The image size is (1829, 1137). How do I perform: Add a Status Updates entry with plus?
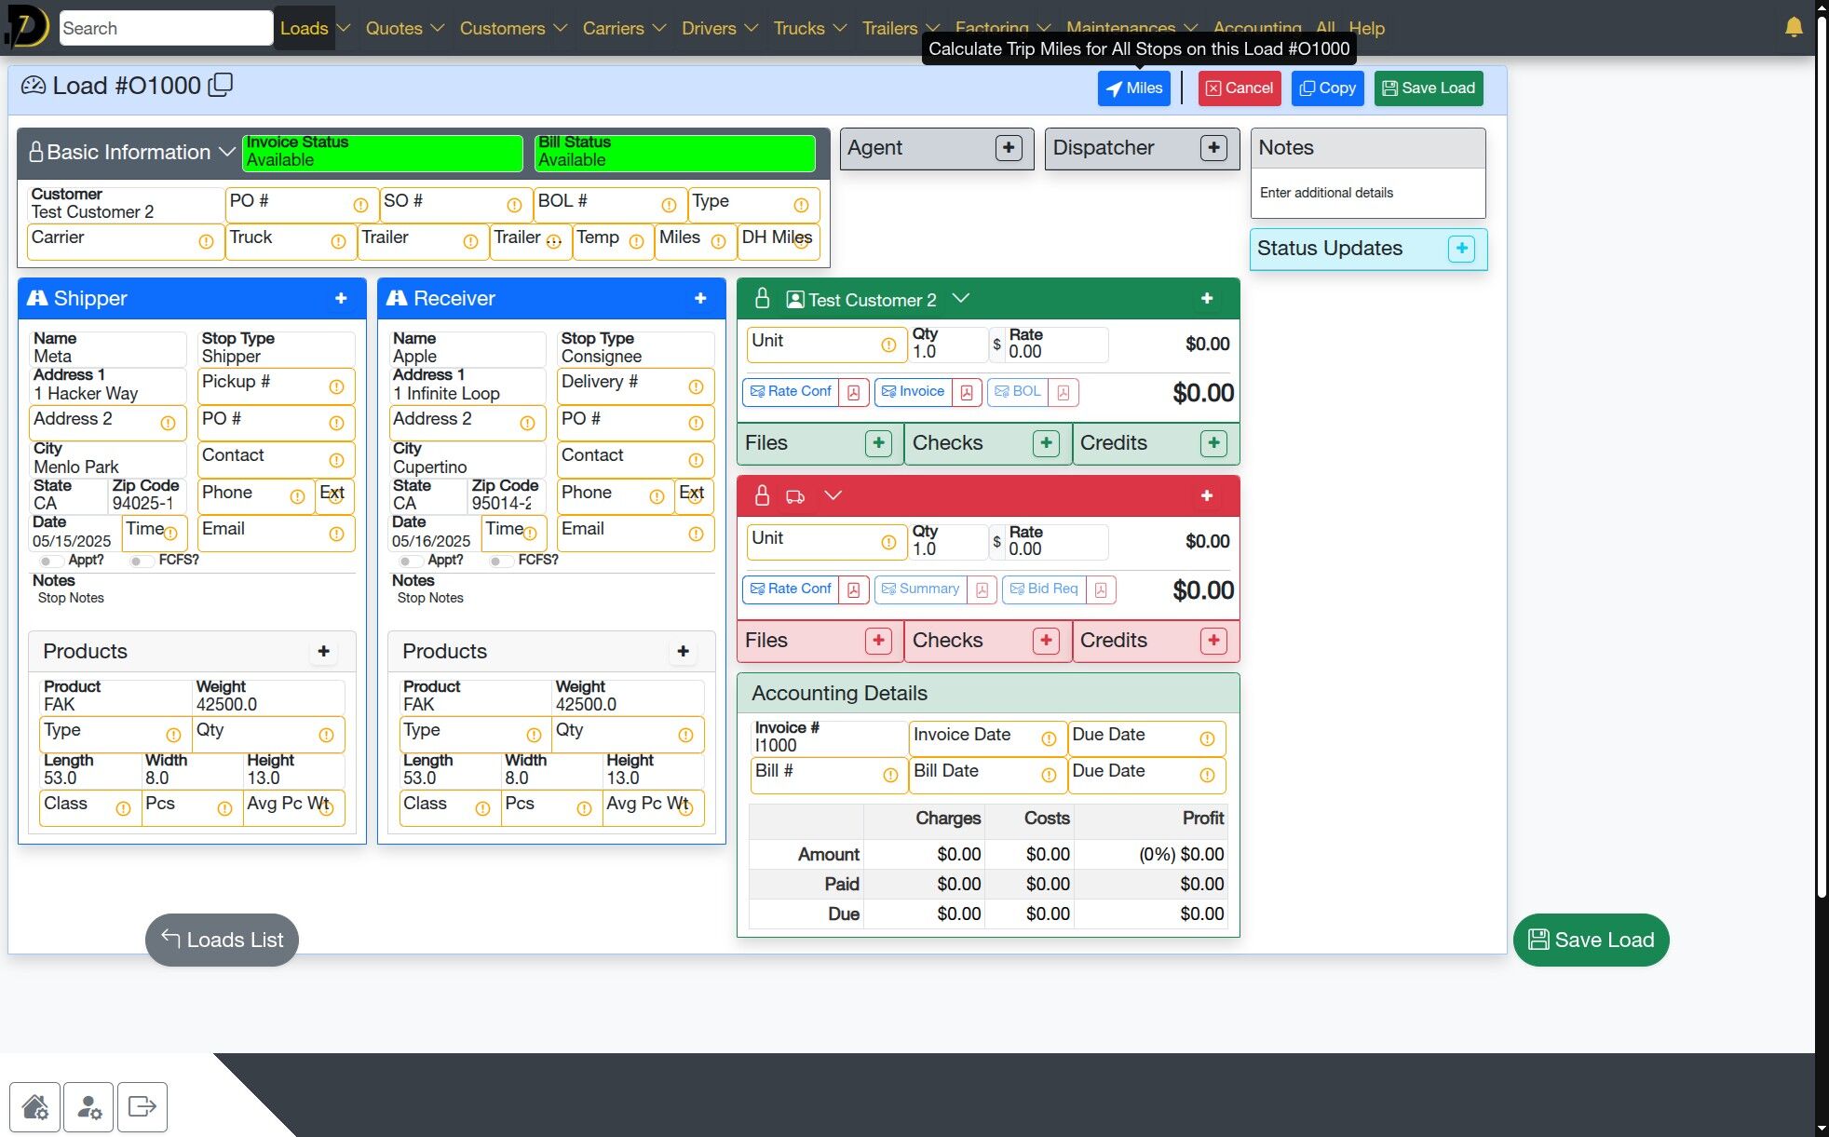coord(1460,249)
